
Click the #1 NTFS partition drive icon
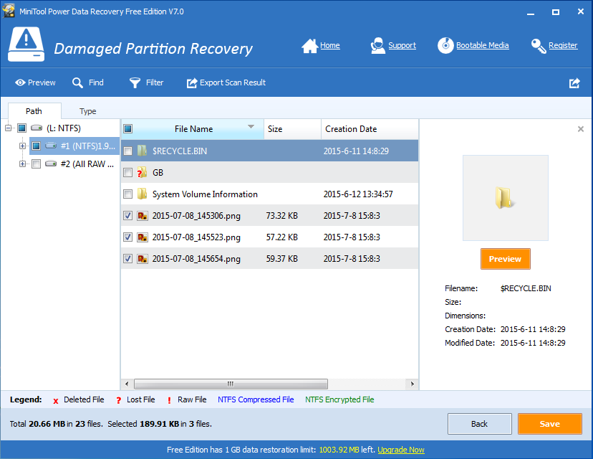coord(51,146)
